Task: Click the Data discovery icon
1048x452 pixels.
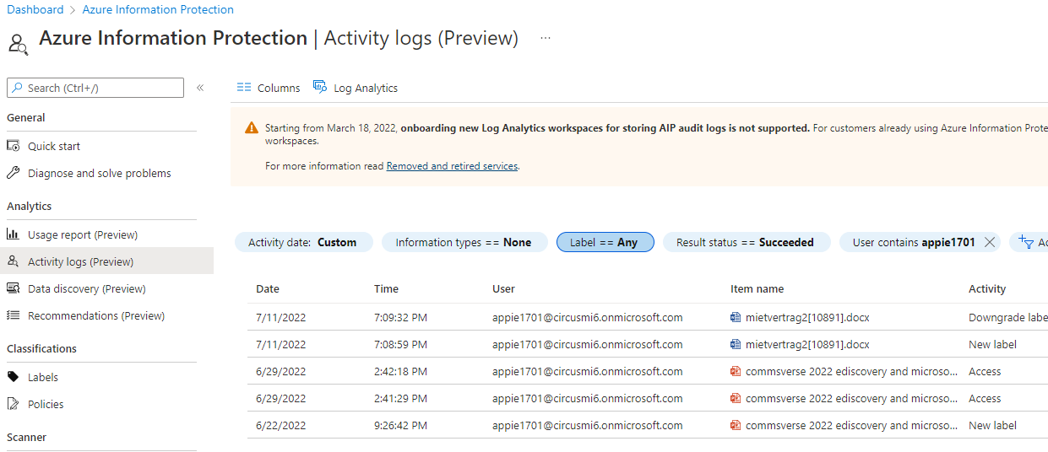Action: pyautogui.click(x=14, y=288)
